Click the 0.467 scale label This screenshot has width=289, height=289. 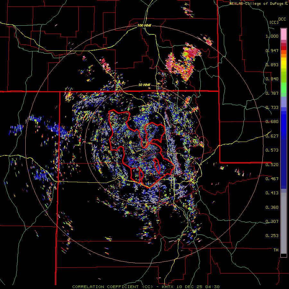point(272,179)
